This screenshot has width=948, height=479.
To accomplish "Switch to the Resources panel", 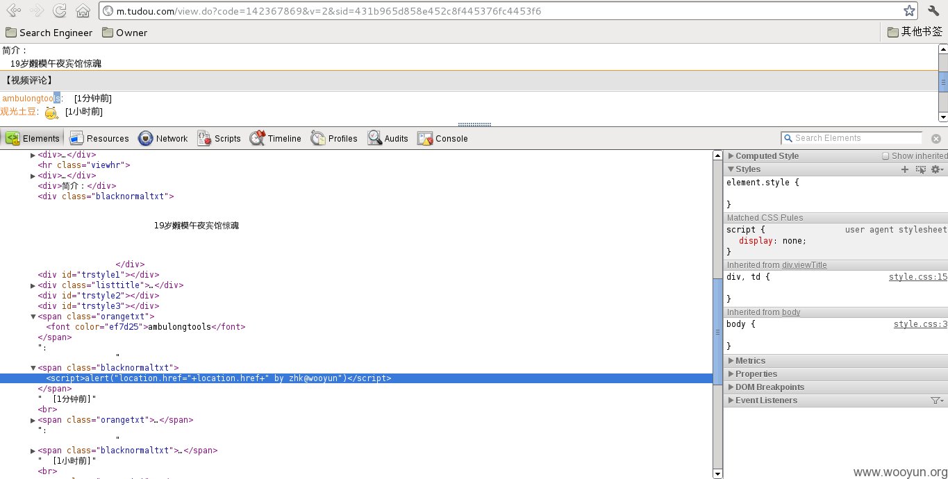I will [99, 138].
